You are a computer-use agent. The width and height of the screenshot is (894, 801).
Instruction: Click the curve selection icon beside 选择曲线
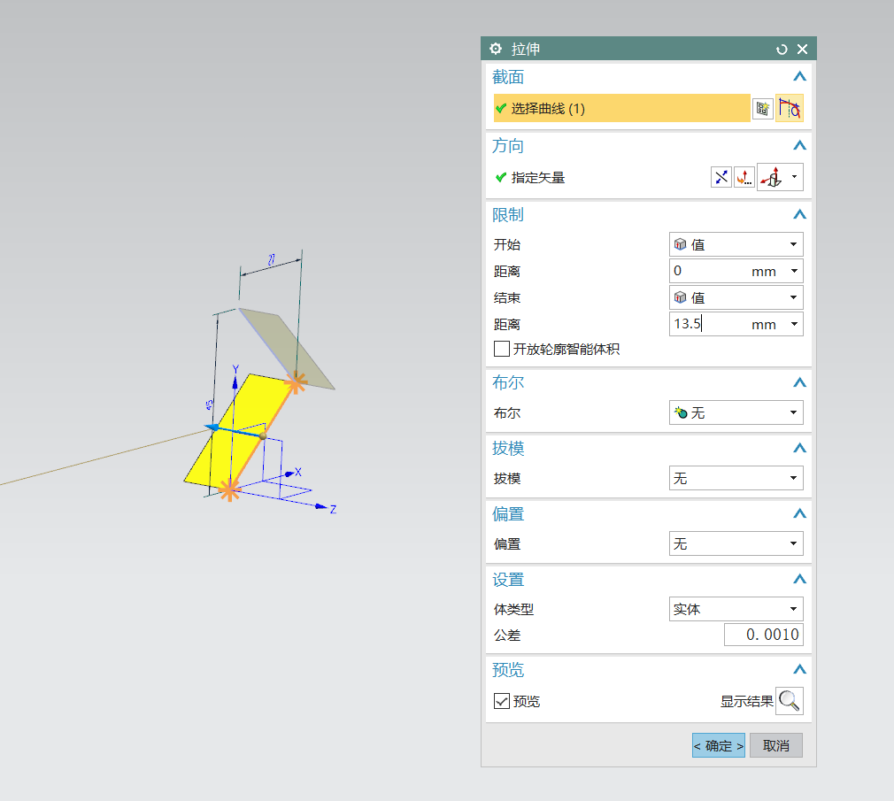pos(790,108)
